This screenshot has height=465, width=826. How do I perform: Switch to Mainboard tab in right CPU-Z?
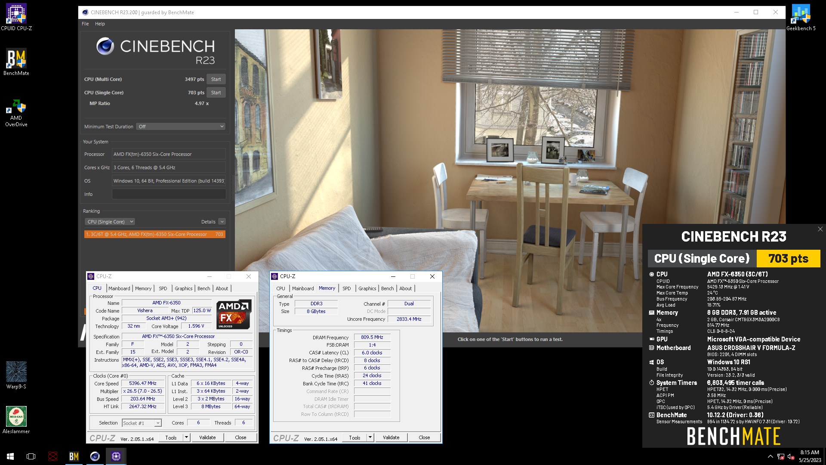pos(303,288)
